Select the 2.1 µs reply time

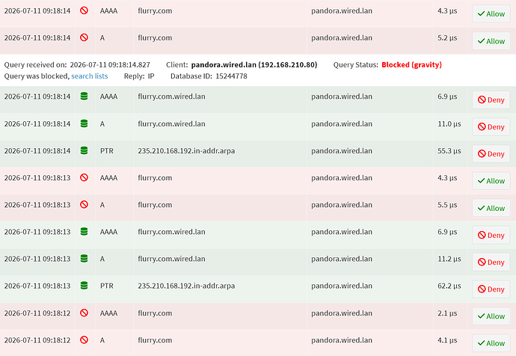(447, 313)
